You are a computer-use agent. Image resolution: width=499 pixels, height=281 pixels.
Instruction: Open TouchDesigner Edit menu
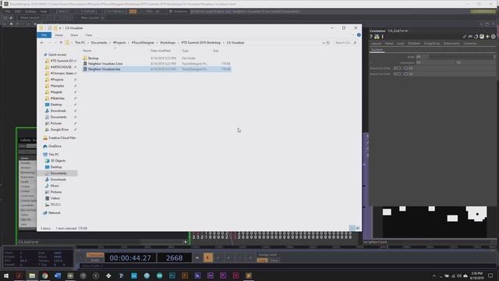[17, 12]
